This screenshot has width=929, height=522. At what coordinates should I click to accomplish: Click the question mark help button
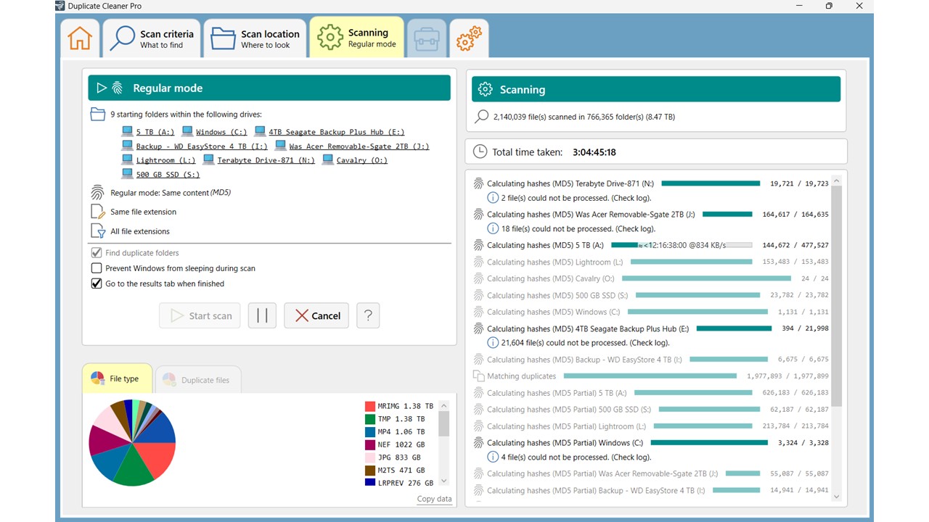coord(368,315)
